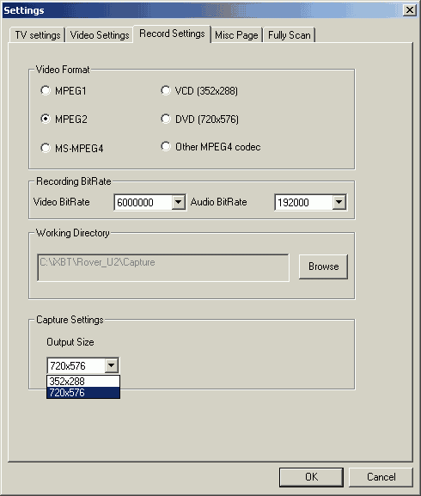421x496 pixels.
Task: Select the MPEG2 video format
Action: (46, 119)
